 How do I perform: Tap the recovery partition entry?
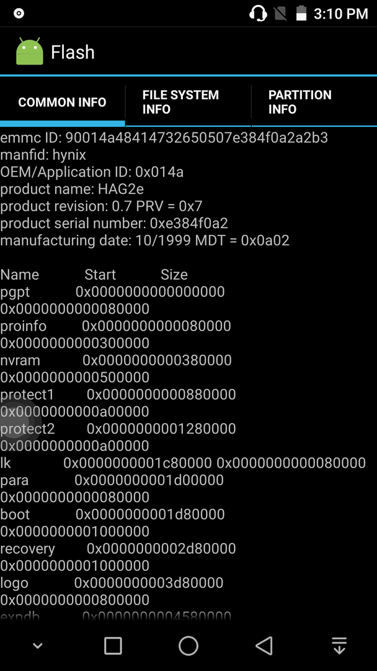pyautogui.click(x=118, y=557)
